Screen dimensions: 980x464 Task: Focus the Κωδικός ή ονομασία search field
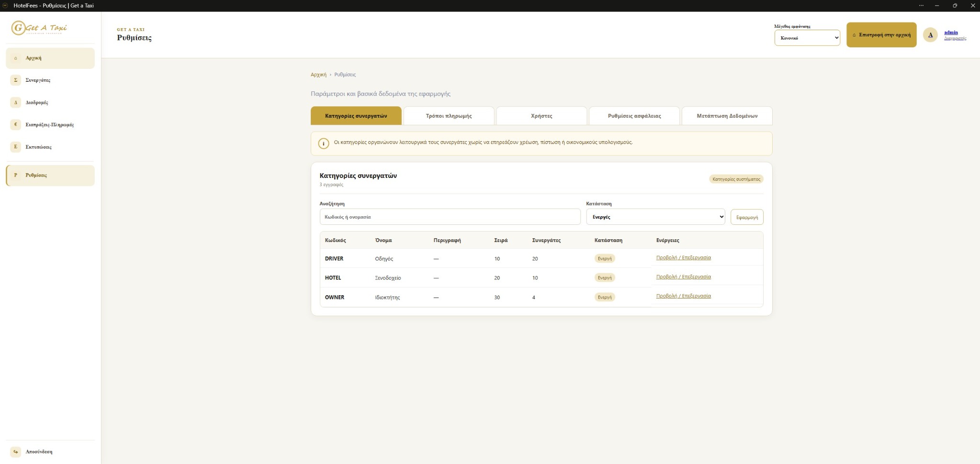click(450, 217)
